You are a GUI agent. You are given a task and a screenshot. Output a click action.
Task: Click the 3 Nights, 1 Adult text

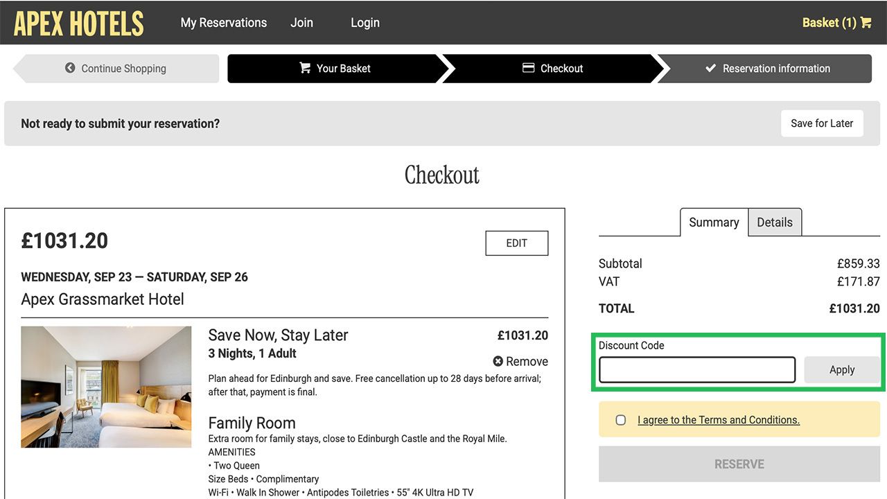click(252, 353)
